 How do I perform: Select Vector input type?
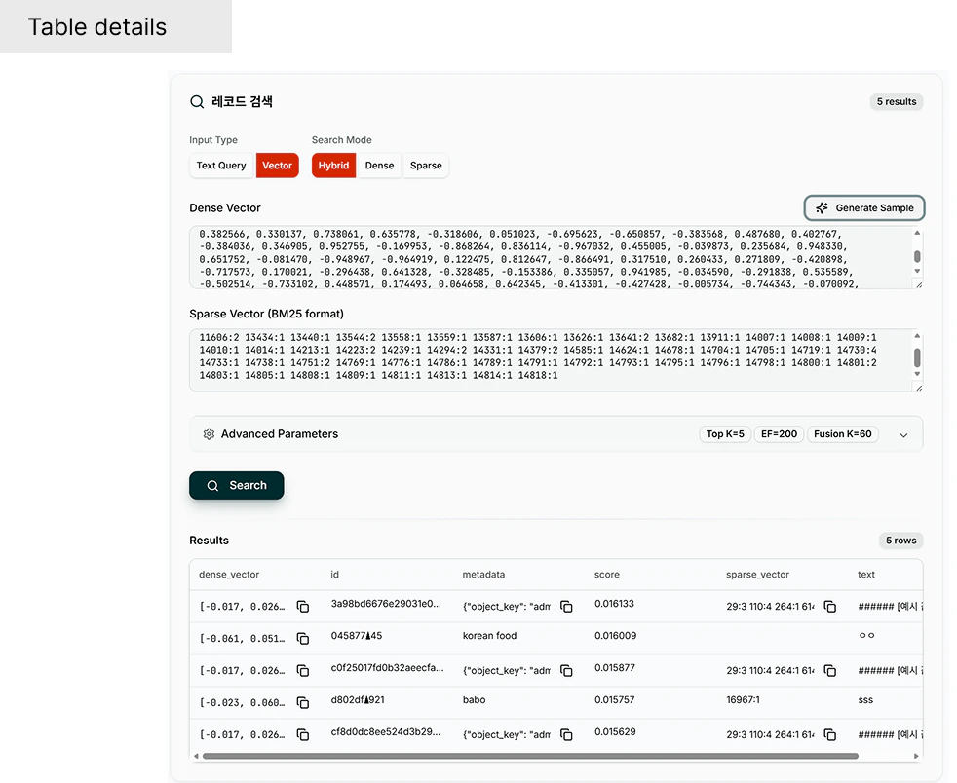pyautogui.click(x=277, y=166)
